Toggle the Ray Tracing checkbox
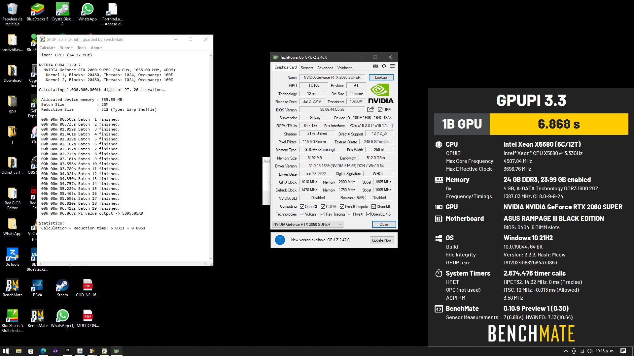The width and height of the screenshot is (634, 356). 323,214
